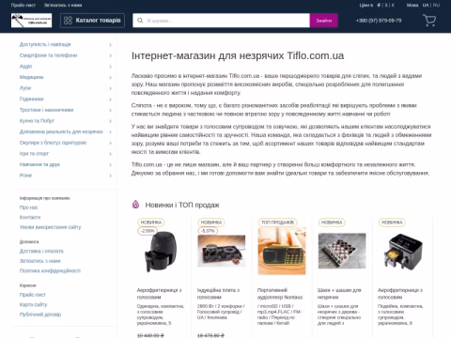451x338 pixels.
Task: Switch prices to dollar $ currency
Action: tap(386, 5)
